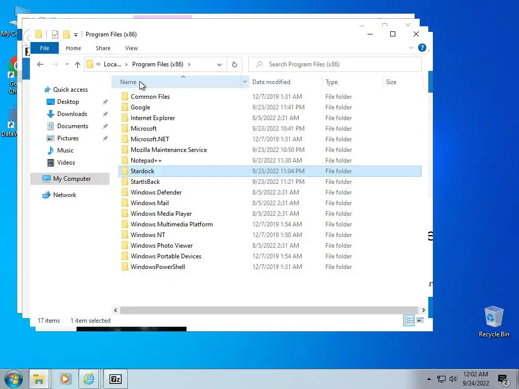
Task: Sort by the Type column header
Action: tap(331, 82)
